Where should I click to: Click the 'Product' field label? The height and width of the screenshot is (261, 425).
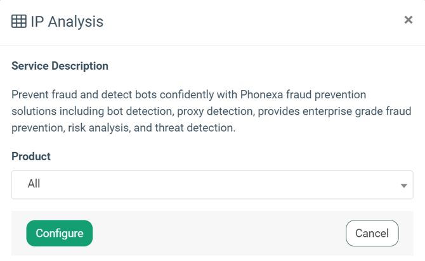point(31,156)
